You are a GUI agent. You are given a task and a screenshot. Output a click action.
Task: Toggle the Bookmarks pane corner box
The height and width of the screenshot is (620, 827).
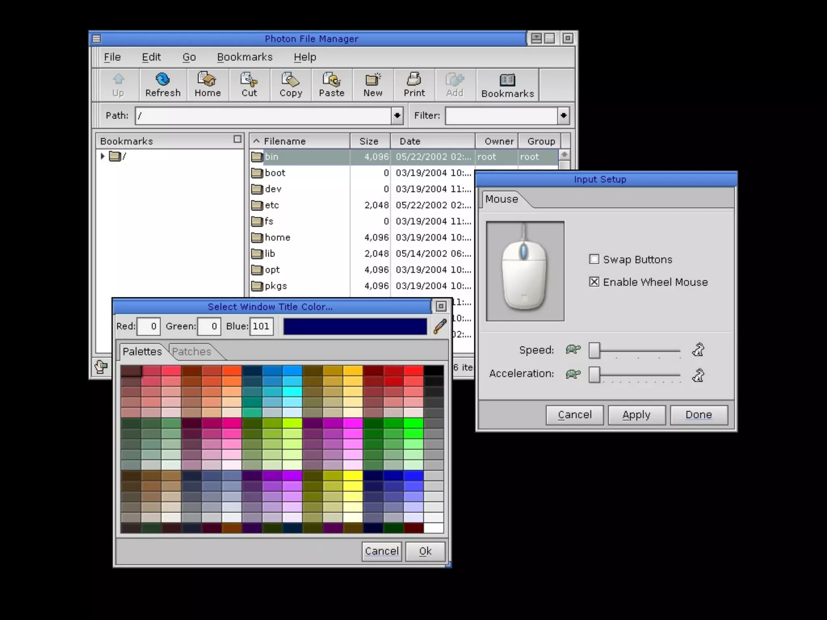(x=237, y=139)
